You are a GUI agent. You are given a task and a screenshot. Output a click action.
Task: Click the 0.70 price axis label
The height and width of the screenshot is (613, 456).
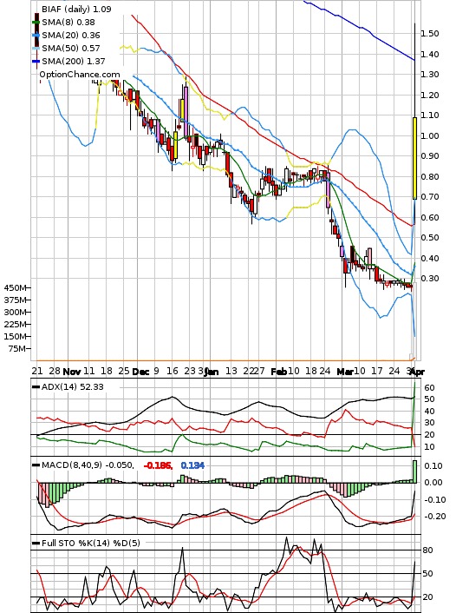tap(430, 196)
